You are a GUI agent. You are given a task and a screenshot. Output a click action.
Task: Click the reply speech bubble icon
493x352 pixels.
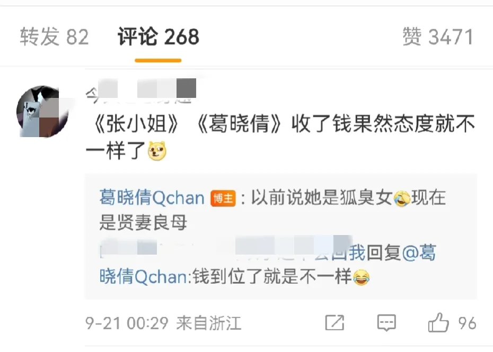click(386, 322)
